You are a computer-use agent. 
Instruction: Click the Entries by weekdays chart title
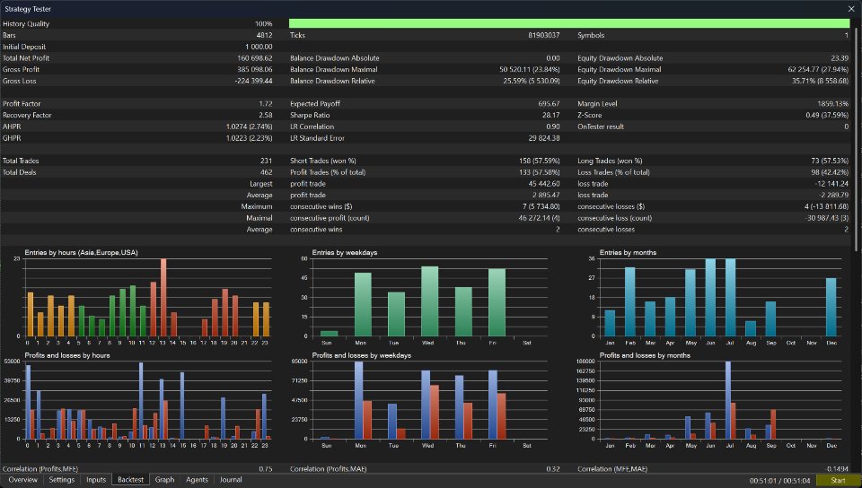(345, 252)
